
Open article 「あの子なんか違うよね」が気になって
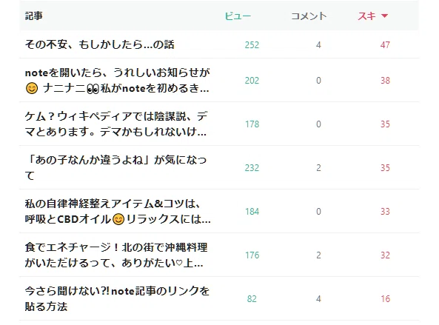(x=116, y=167)
